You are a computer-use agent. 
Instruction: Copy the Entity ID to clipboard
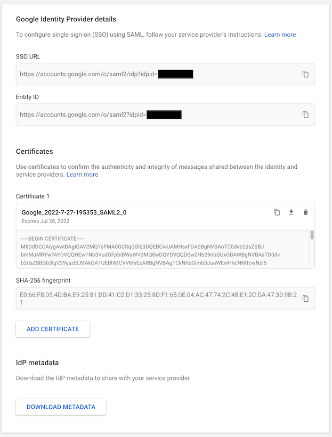[x=305, y=114]
